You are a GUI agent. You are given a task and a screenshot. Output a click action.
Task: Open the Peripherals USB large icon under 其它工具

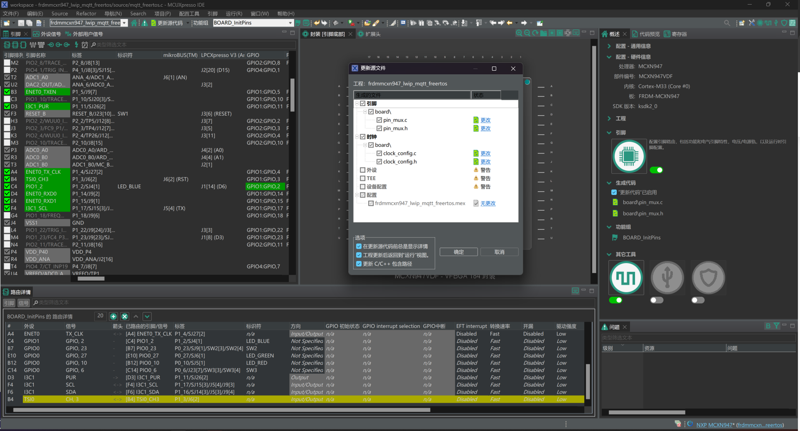click(x=667, y=278)
